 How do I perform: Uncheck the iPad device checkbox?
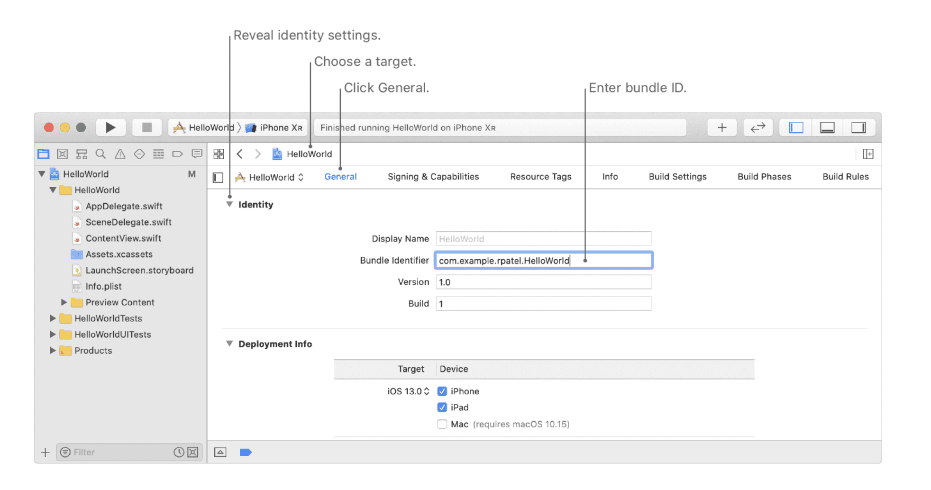point(442,408)
